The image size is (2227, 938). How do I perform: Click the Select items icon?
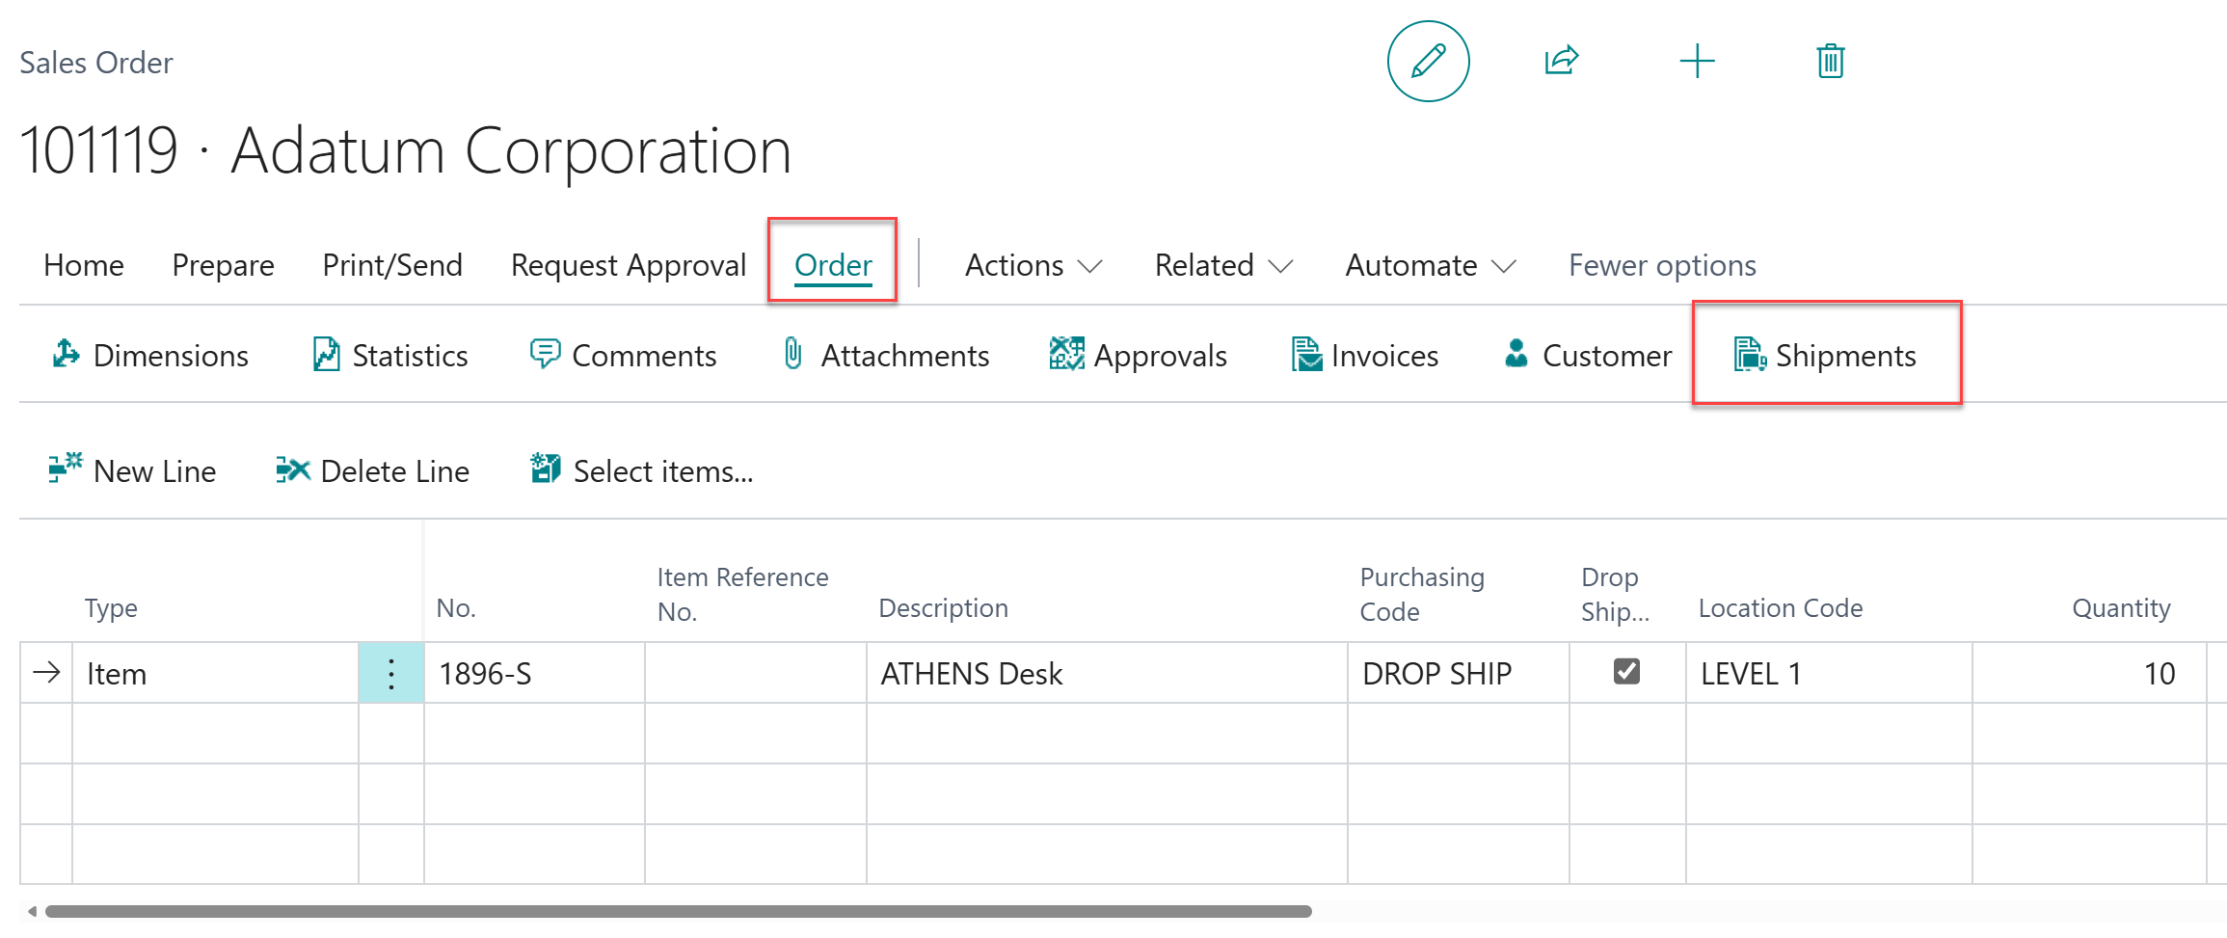545,469
